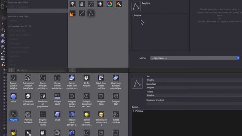Image resolution: width=242 pixels, height=136 pixels.
Task: Click the Text input field containing Polyline
Action: pos(194,80)
